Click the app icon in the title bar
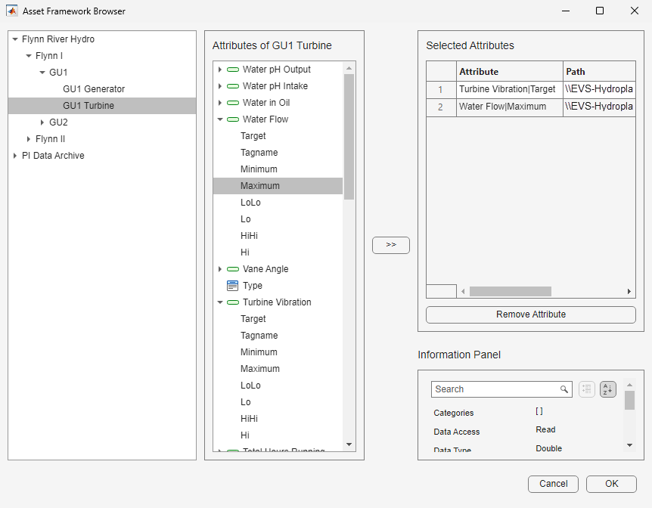 tap(11, 11)
